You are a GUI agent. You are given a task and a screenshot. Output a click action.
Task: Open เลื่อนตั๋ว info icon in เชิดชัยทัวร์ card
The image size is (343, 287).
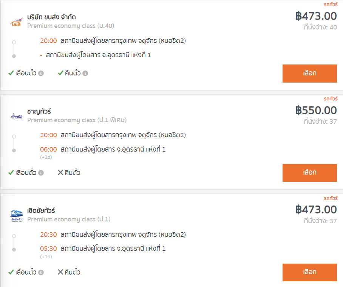click(41, 272)
